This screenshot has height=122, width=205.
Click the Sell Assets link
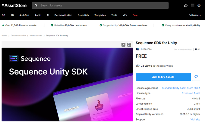click(x=194, y=15)
